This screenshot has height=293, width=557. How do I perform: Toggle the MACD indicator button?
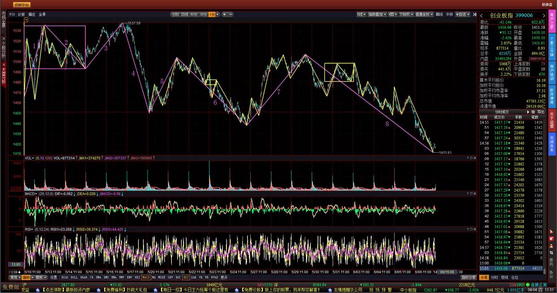click(146, 277)
